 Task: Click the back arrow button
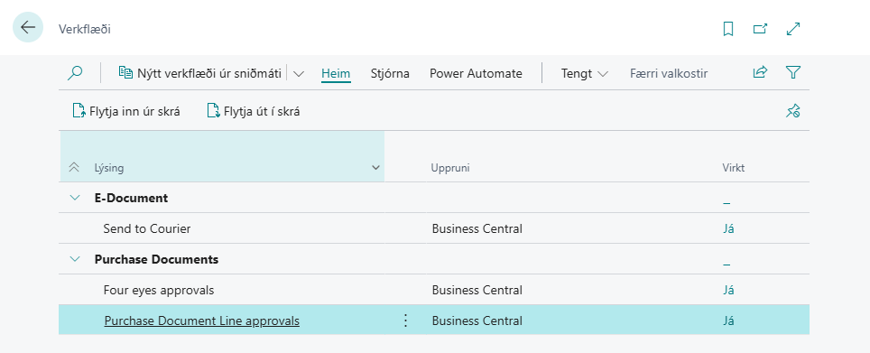(x=28, y=27)
